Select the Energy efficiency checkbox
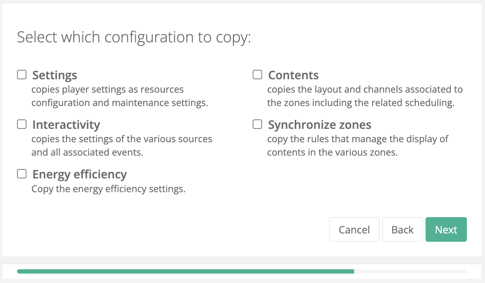The image size is (485, 283). (22, 174)
